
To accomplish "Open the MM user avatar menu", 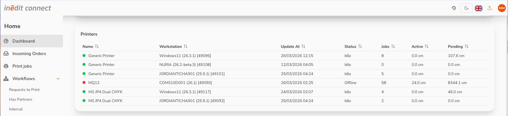I will tap(502, 8).
